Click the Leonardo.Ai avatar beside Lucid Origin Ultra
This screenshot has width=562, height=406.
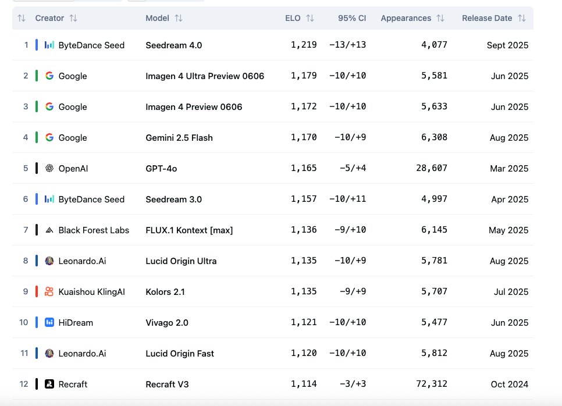coord(49,261)
